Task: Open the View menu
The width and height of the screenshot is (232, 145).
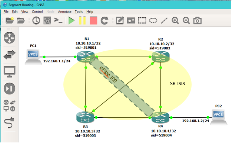Action: [x=24, y=12]
